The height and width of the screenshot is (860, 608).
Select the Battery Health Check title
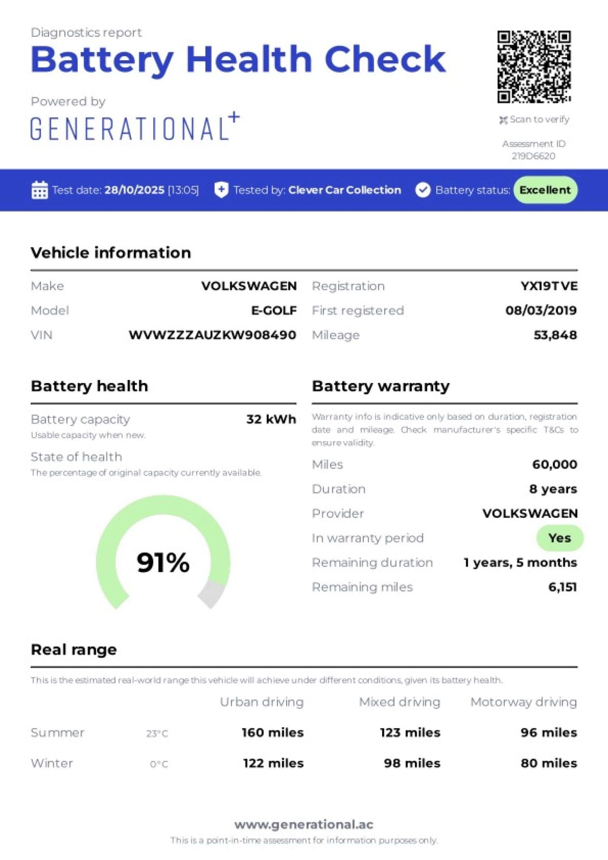238,60
